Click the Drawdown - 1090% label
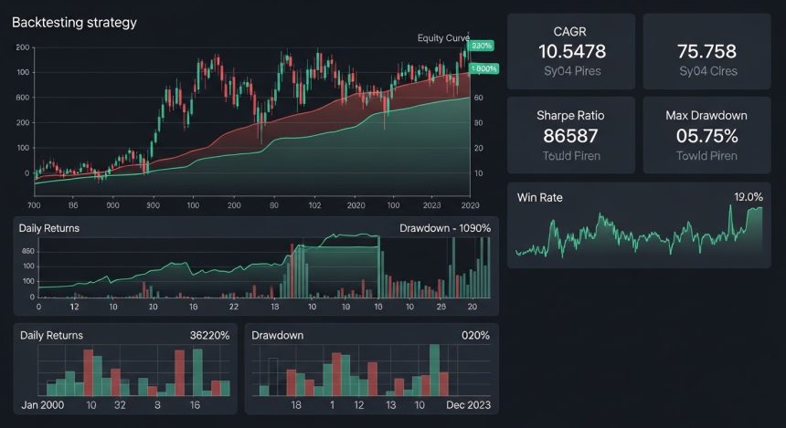Image resolution: width=786 pixels, height=428 pixels. pos(445,228)
